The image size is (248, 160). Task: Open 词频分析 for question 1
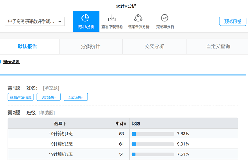(x=49, y=97)
